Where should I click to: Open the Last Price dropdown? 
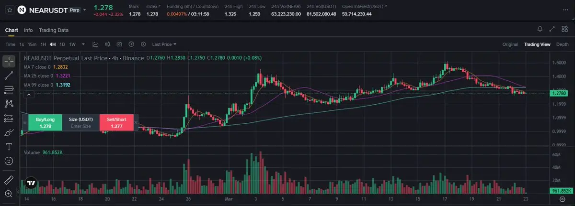pos(164,44)
